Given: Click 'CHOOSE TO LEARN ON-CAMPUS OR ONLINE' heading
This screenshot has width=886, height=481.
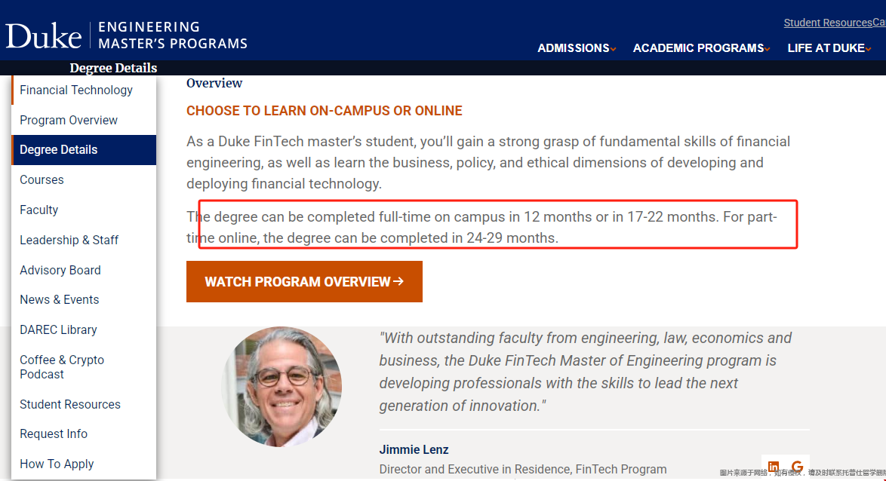Looking at the screenshot, I should (x=325, y=111).
